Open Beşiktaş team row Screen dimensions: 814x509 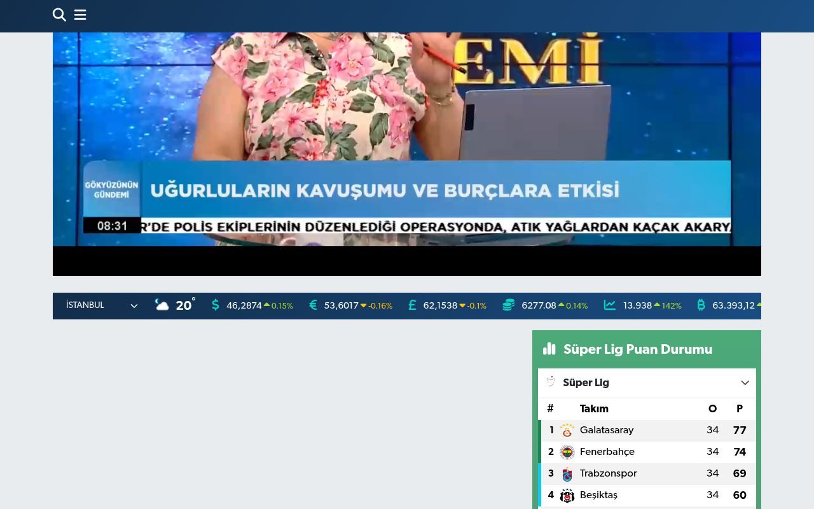[x=647, y=496]
